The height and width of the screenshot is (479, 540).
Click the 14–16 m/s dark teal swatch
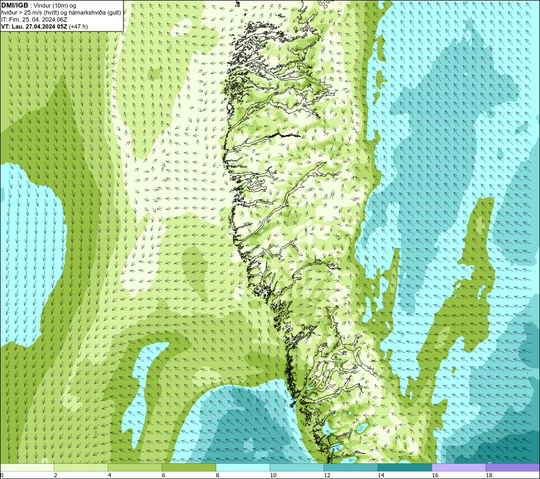pos(404,467)
